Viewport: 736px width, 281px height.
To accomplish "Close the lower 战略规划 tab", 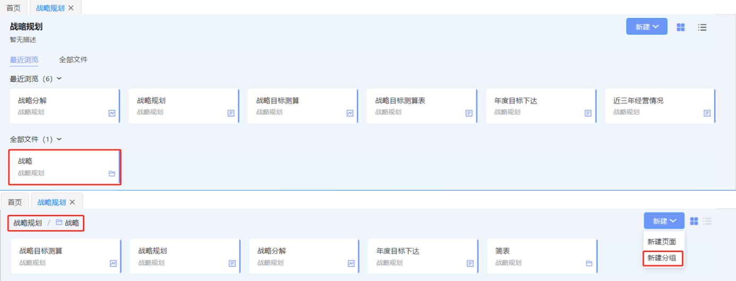I will tap(72, 202).
